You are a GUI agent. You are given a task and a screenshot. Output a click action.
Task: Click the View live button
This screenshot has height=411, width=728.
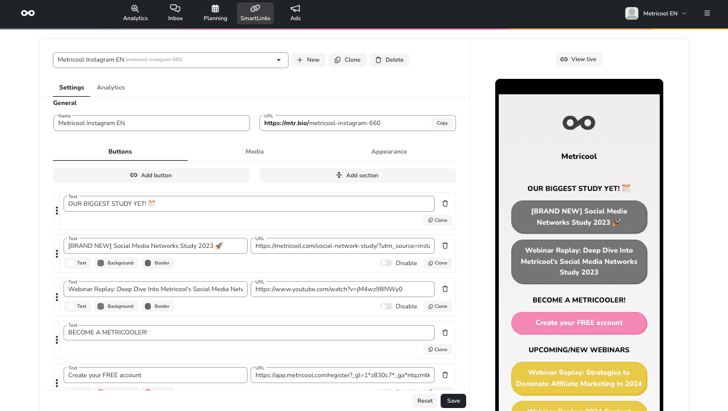point(578,59)
